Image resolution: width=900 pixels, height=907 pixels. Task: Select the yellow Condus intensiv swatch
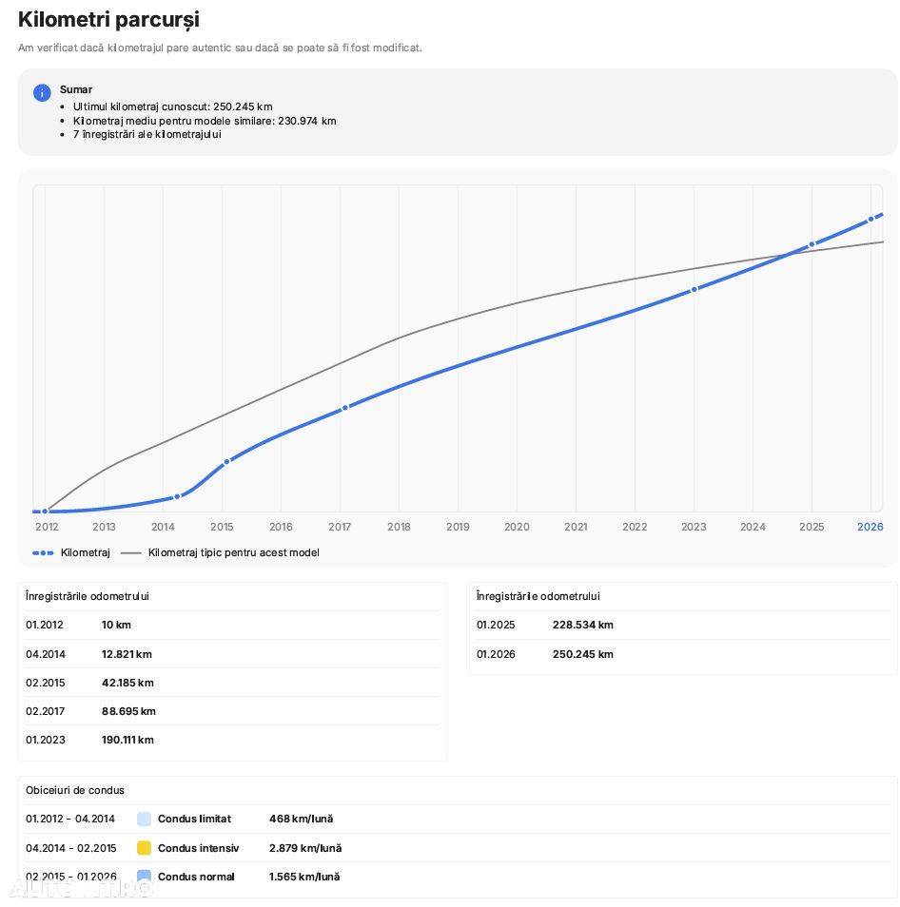(x=144, y=848)
